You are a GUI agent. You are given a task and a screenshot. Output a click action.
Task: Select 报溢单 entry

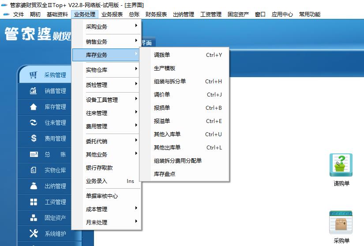[184, 121]
